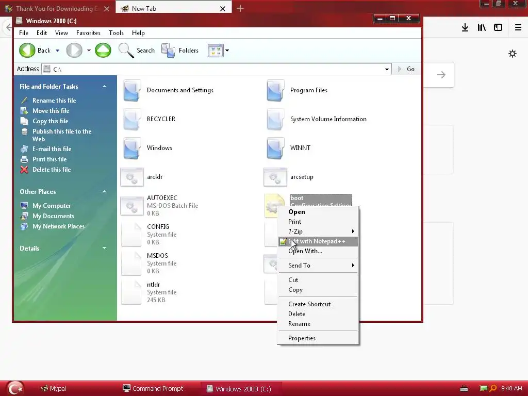Select the Program Files folder icon
Viewport: 528px width, 396px height.
pos(275,90)
